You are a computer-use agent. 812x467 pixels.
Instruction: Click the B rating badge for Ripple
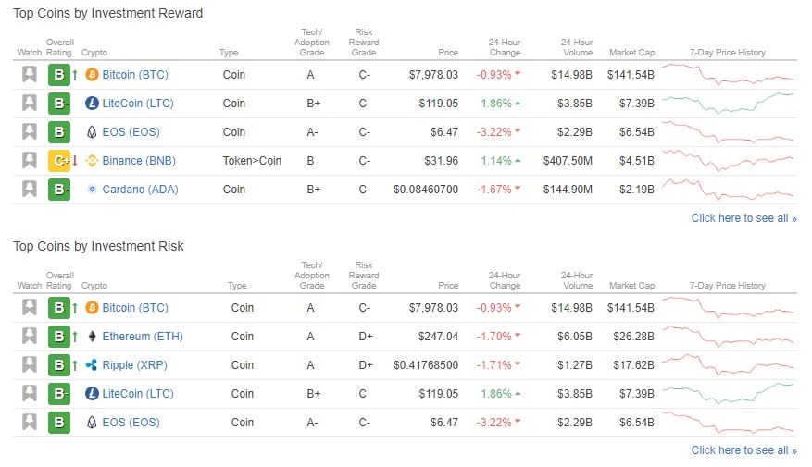click(x=59, y=365)
